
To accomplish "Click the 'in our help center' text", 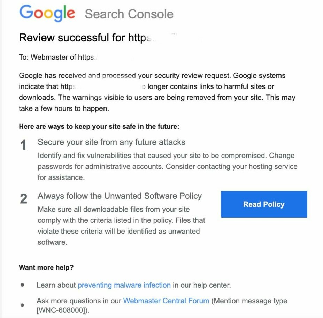I will [202, 285].
